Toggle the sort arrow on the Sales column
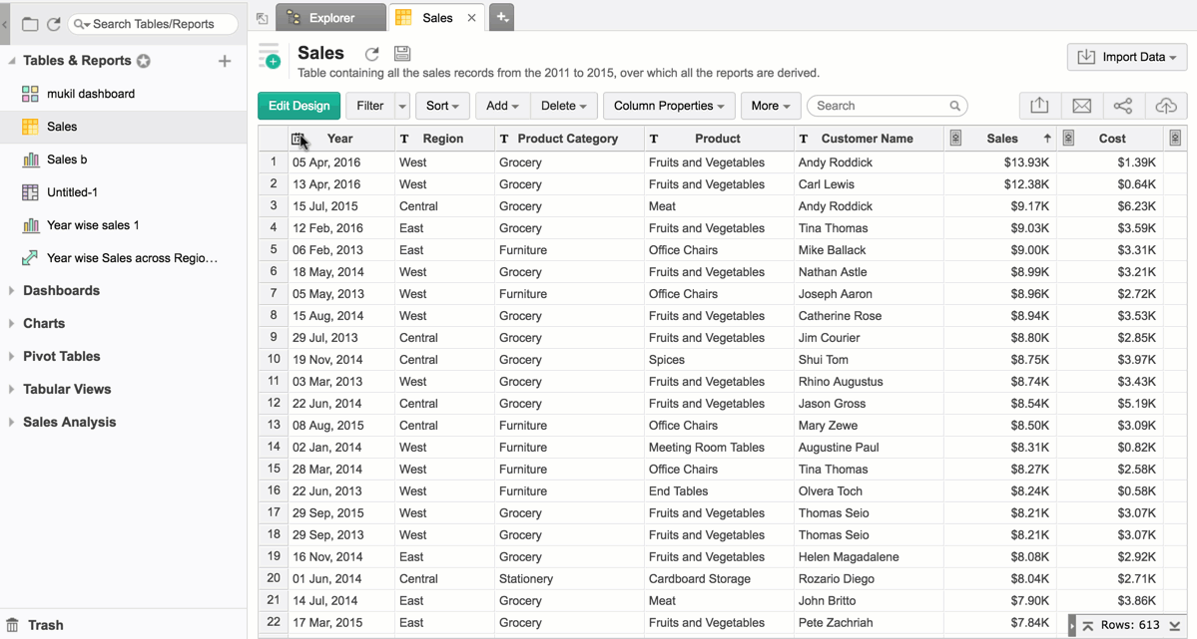The width and height of the screenshot is (1197, 639). click(x=1047, y=139)
